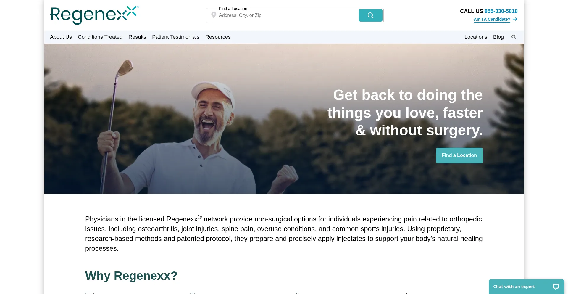Expand the Resources menu
The image size is (568, 294).
pos(218,37)
